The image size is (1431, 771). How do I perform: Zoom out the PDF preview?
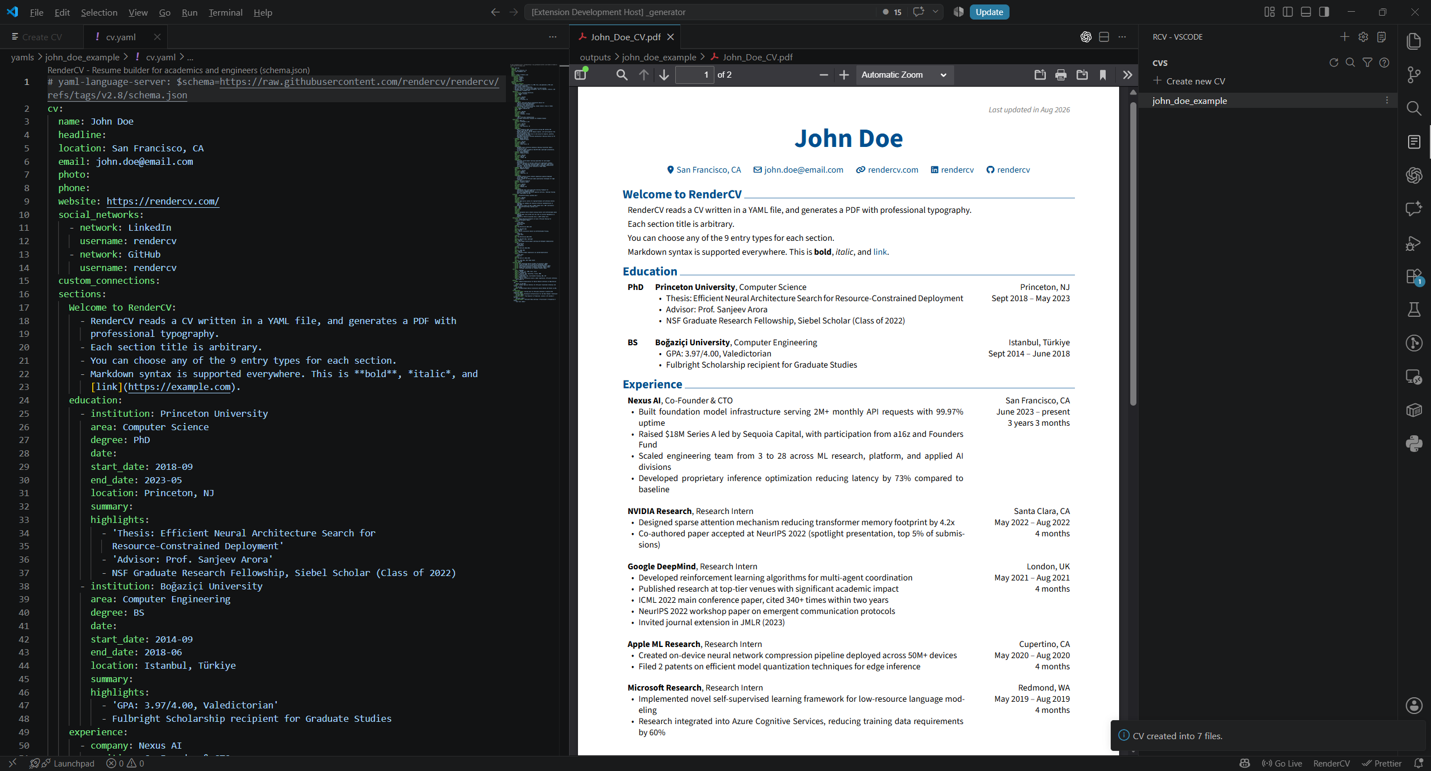(x=823, y=75)
